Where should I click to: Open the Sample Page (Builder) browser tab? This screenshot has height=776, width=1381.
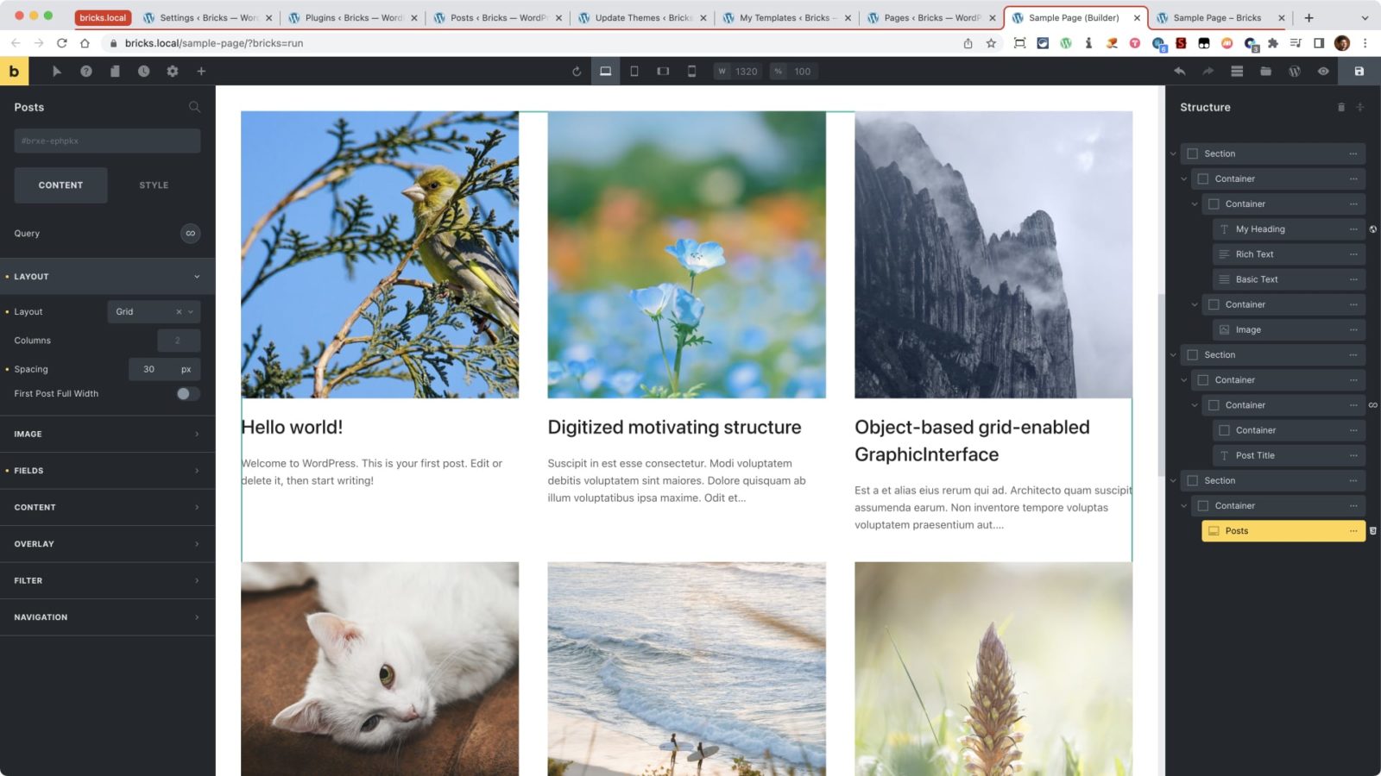click(x=1073, y=17)
